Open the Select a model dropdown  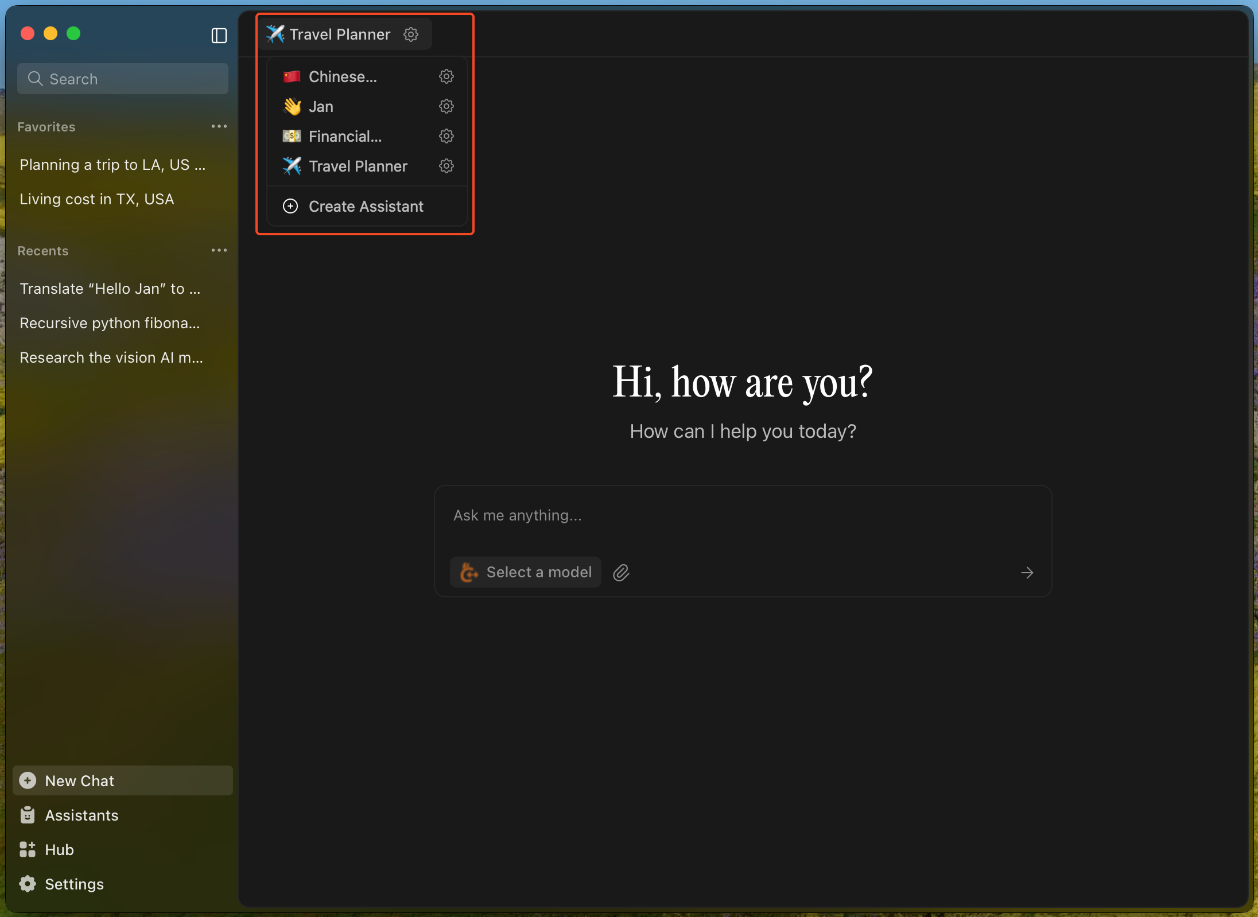(526, 572)
